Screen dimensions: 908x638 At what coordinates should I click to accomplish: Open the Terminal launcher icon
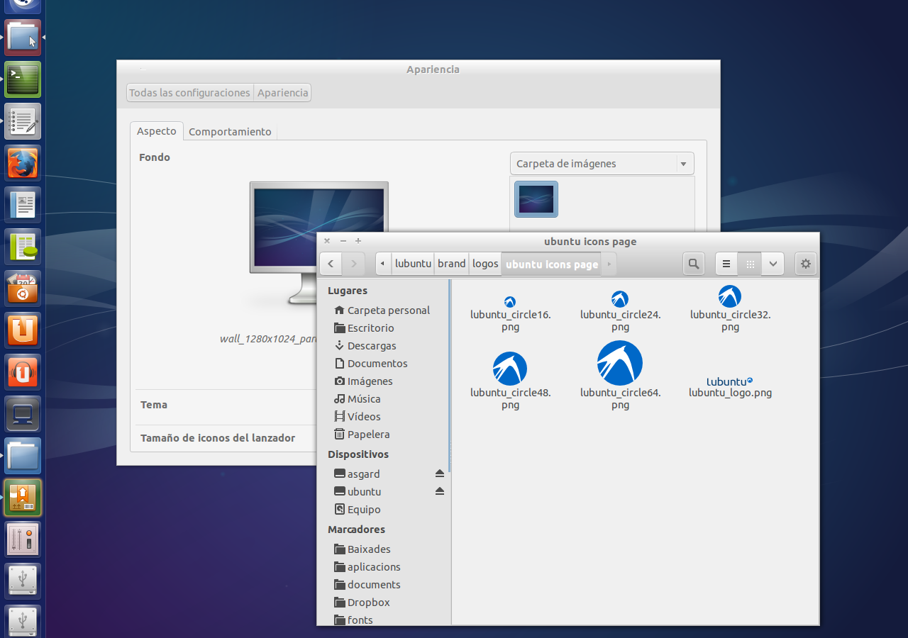coord(23,79)
